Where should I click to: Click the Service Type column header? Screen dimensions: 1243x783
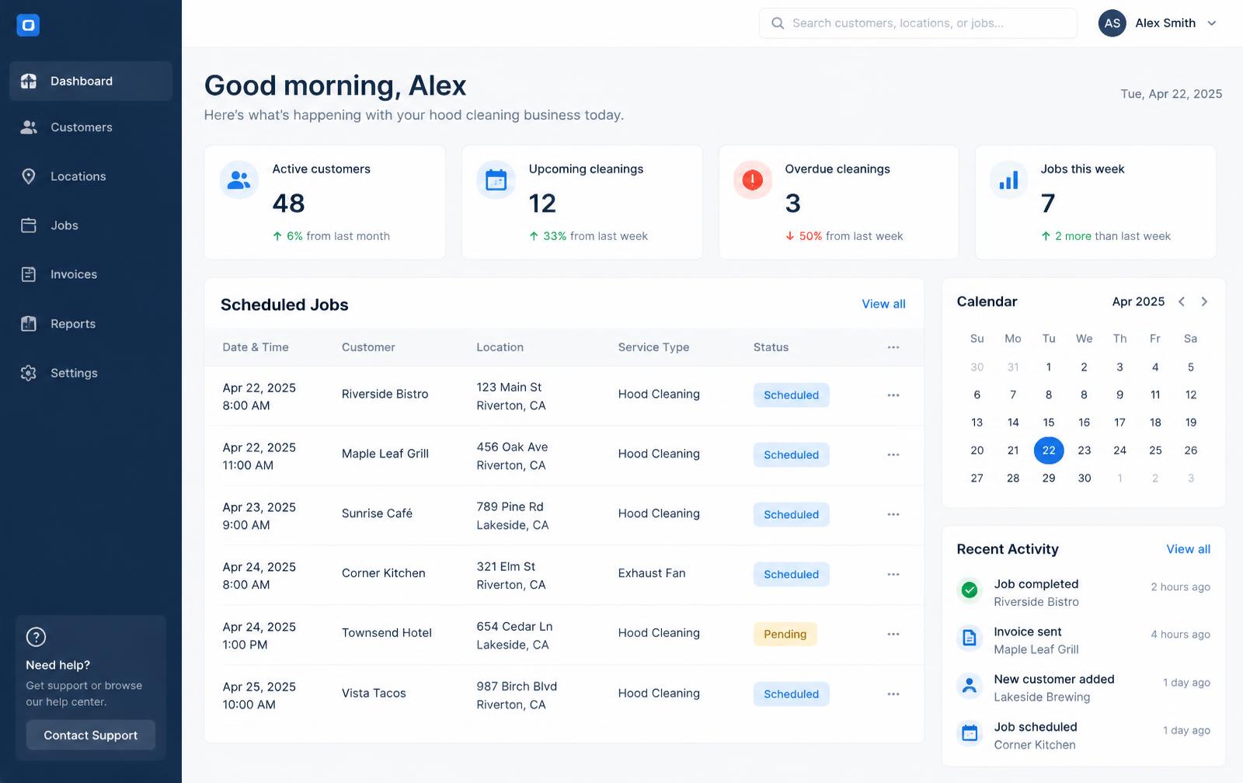point(653,347)
